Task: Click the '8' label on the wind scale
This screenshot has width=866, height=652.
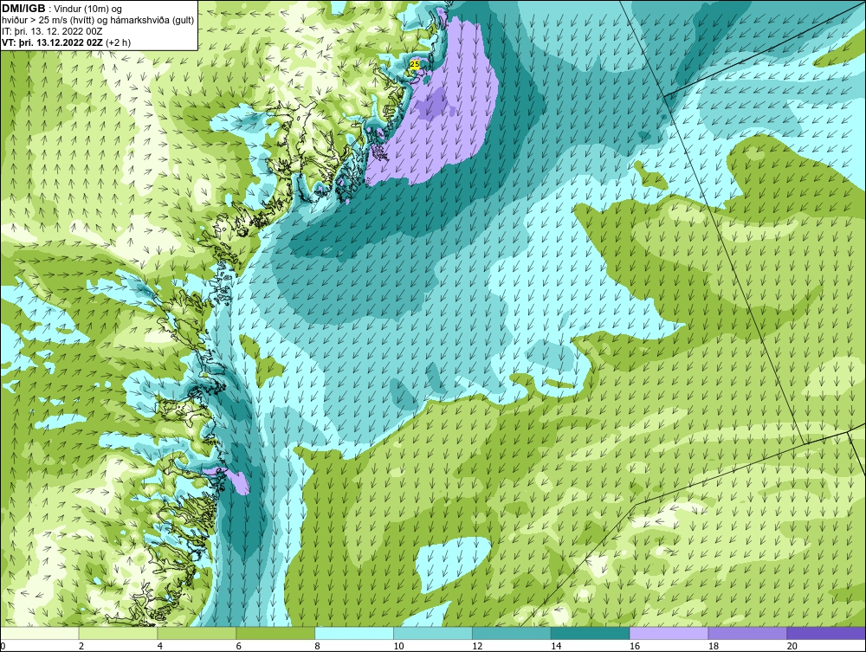Action: pos(317,646)
